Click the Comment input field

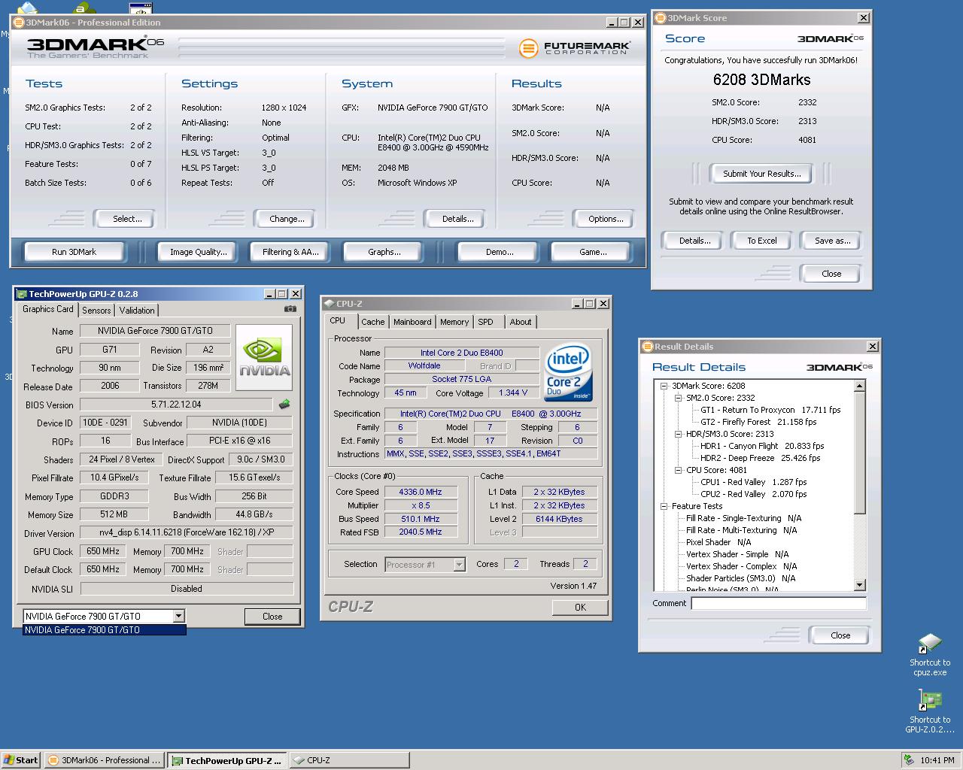779,603
